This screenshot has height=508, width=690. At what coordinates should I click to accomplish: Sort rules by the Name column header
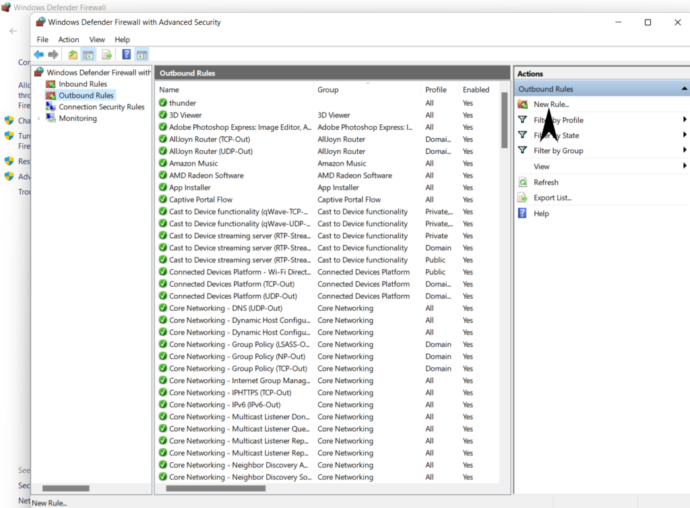[168, 89]
